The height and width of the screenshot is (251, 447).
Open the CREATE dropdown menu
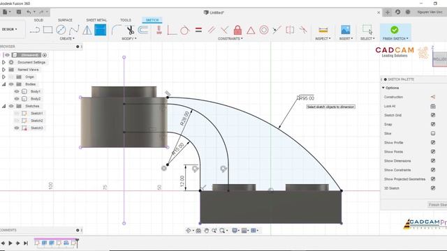pos(67,38)
